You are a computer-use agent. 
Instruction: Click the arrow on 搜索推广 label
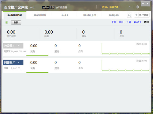coord(18,46)
